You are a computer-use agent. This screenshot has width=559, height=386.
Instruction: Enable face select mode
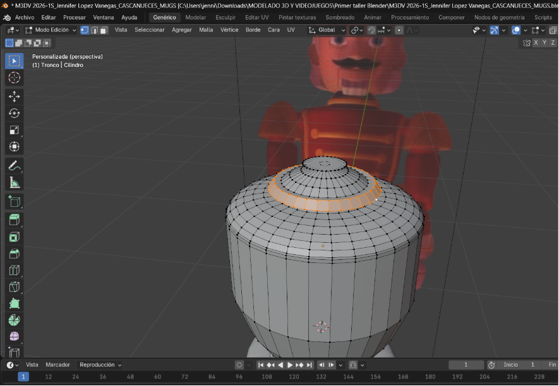click(x=104, y=30)
